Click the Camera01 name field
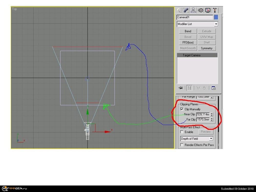 tap(195, 17)
